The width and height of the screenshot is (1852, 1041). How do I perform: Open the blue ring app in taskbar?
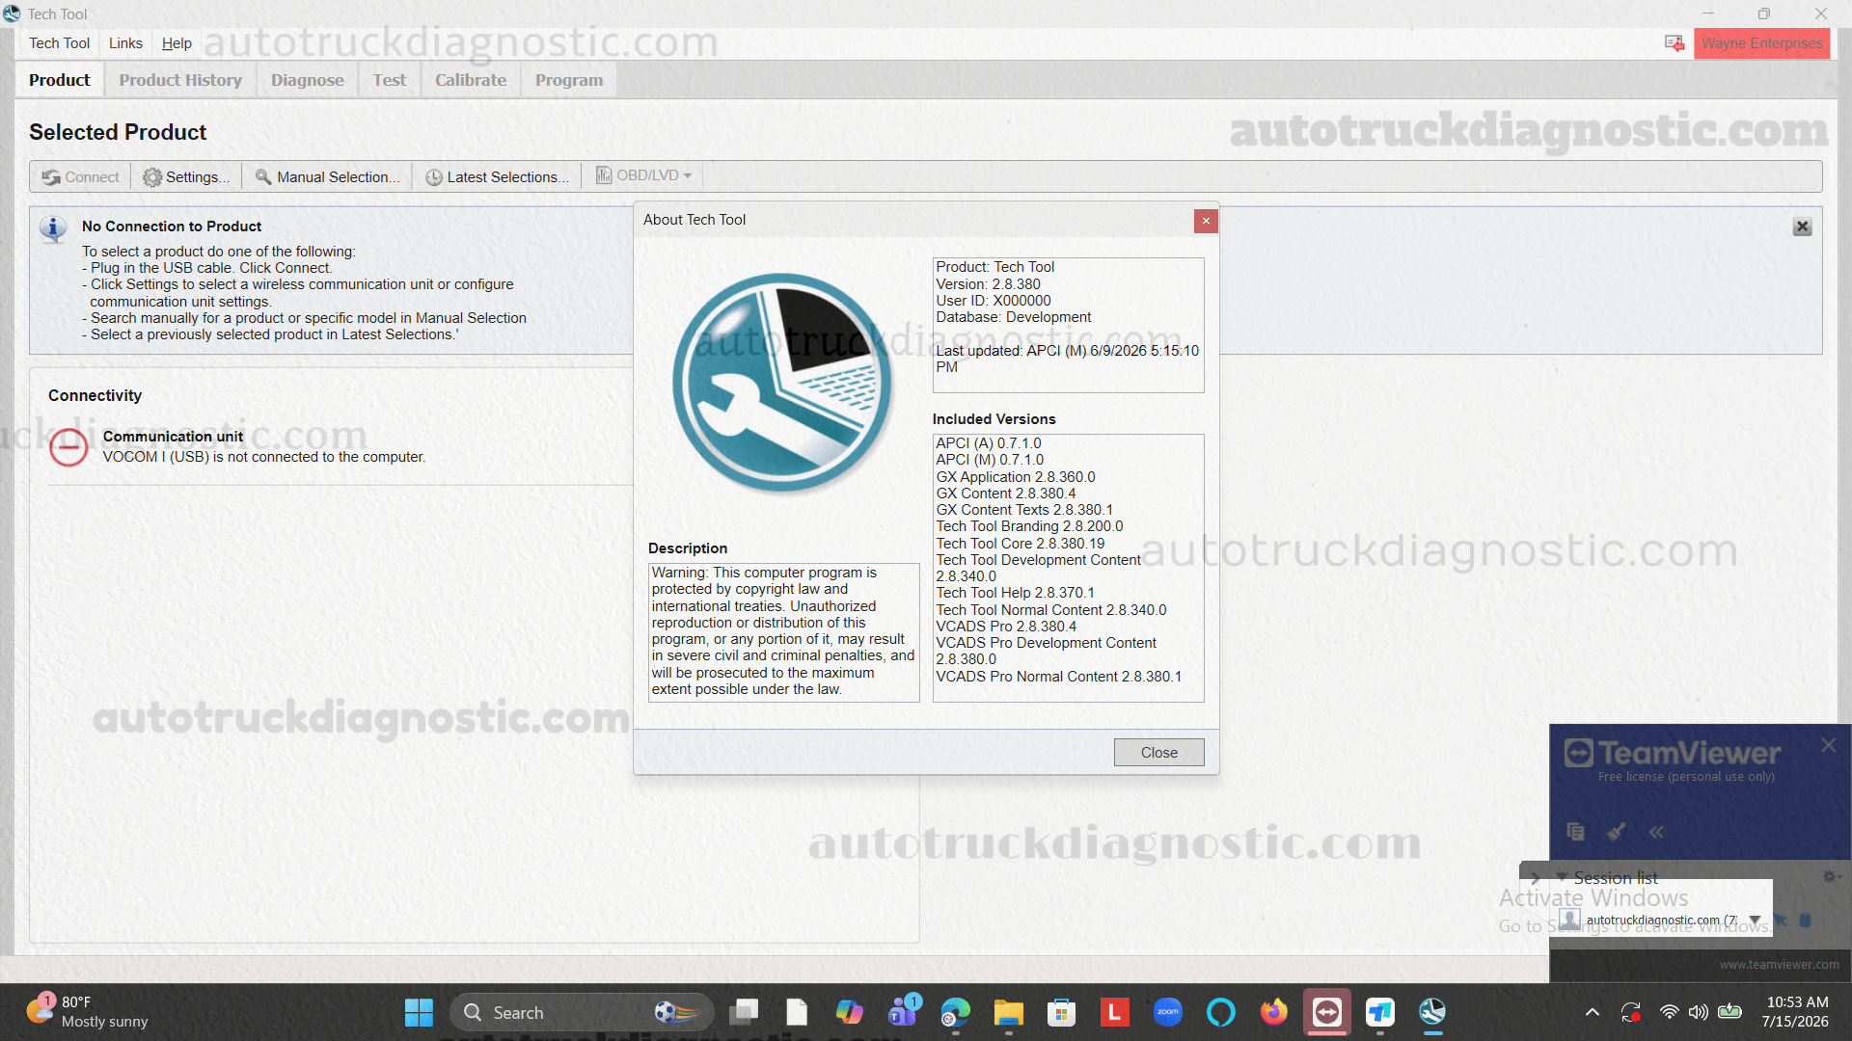point(1221,1012)
